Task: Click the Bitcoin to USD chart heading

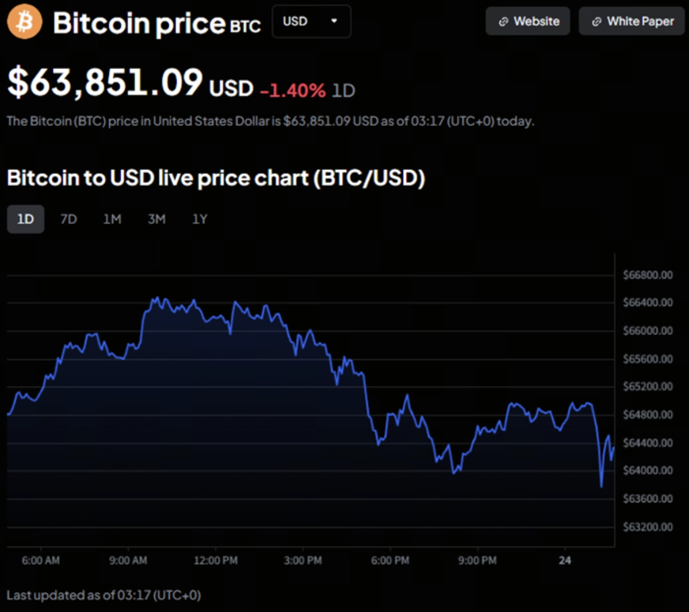Action: click(216, 178)
